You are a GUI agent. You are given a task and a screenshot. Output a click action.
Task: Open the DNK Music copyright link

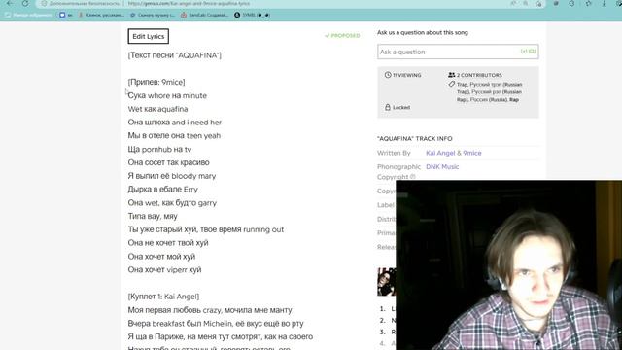(442, 166)
